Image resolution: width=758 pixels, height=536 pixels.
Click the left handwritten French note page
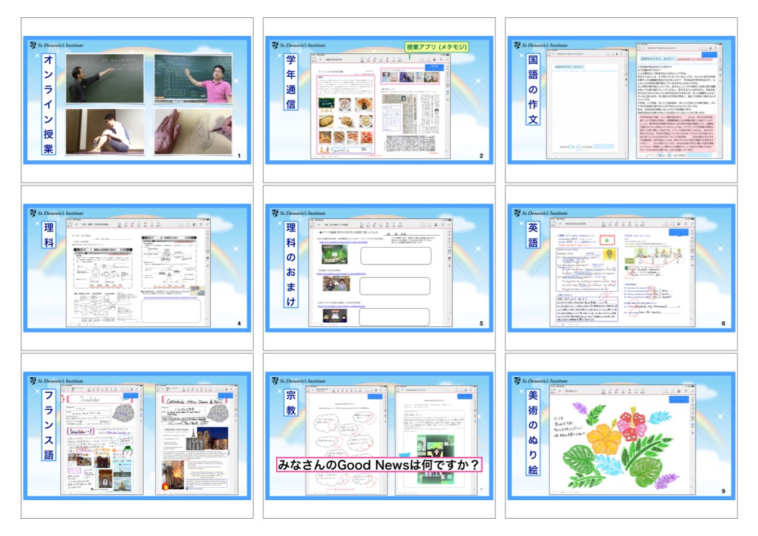click(102, 440)
